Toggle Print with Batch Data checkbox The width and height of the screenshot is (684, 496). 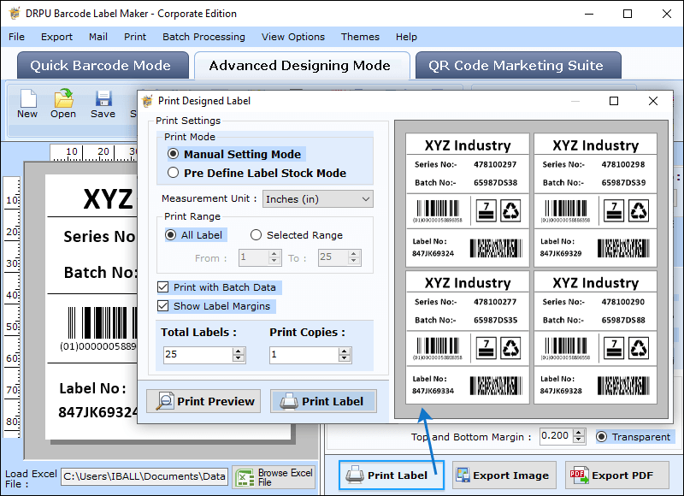(x=162, y=287)
